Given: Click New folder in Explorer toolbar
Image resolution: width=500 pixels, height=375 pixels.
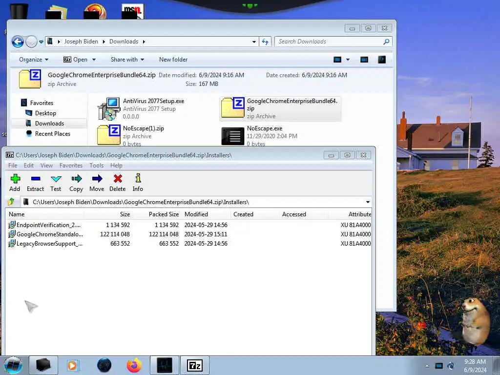Looking at the screenshot, I should click(x=173, y=60).
